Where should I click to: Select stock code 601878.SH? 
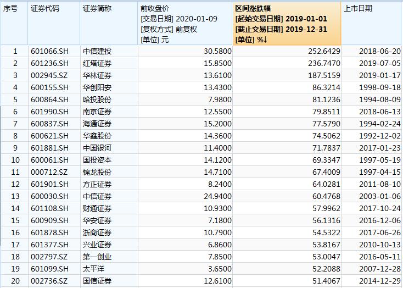pos(50,232)
